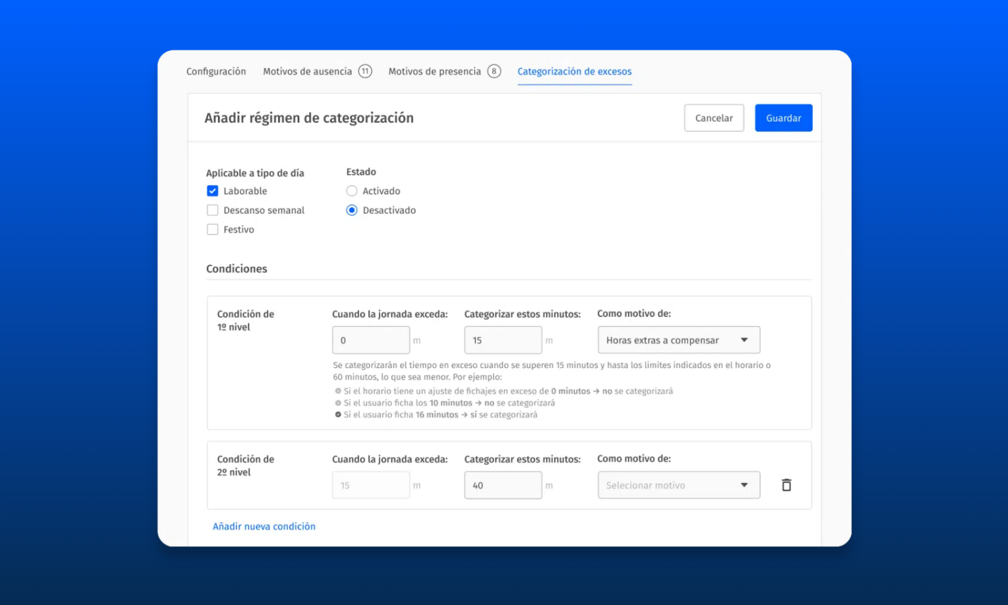Click the badge showing 11 absence reasons
This screenshot has height=605, width=1008.
pyautogui.click(x=365, y=71)
